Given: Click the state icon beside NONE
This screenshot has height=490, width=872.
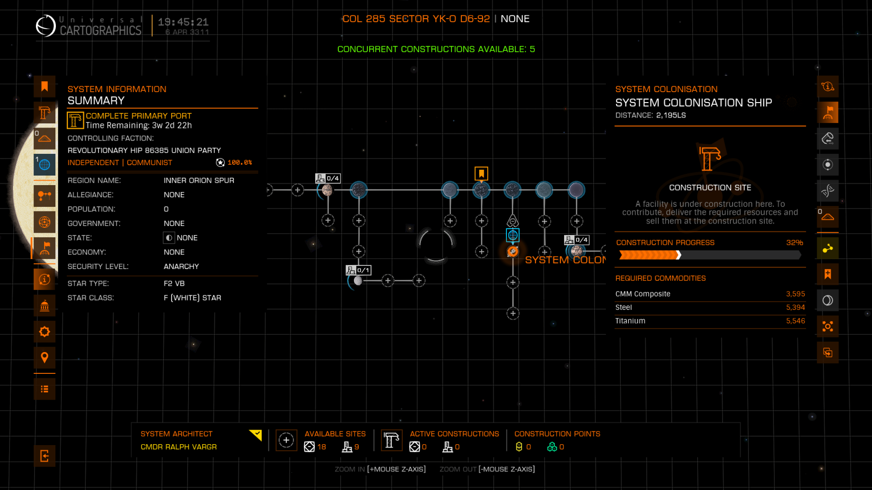Looking at the screenshot, I should point(169,238).
